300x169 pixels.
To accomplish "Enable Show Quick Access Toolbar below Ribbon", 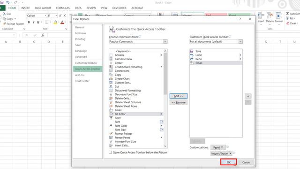I will pos(111,152).
